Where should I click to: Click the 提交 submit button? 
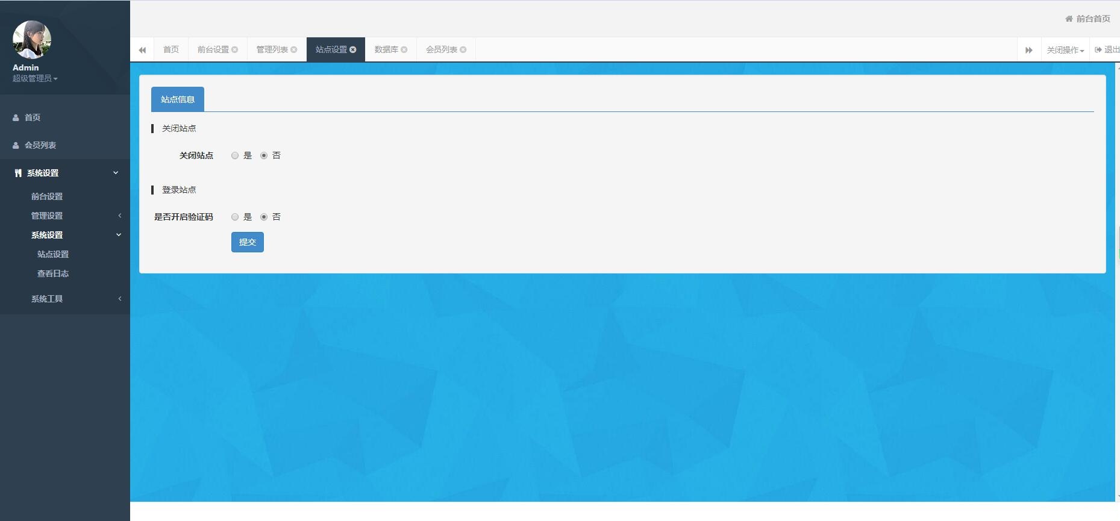pyautogui.click(x=247, y=242)
